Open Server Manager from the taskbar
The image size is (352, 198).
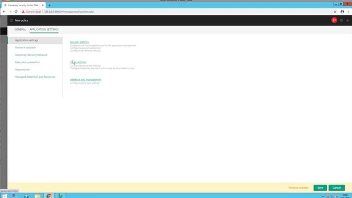click(15, 196)
